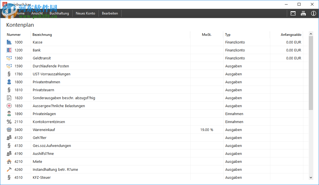
Task: Click the document icon for Sonderausgaben
Action: (x=9, y=98)
